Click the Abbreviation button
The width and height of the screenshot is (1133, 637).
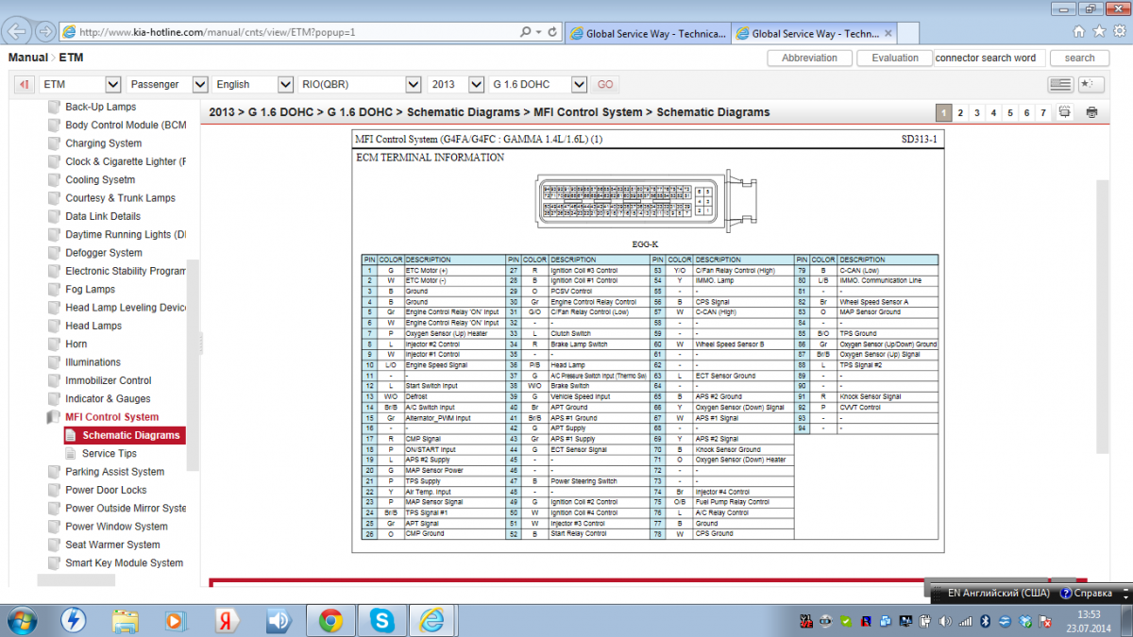809,58
